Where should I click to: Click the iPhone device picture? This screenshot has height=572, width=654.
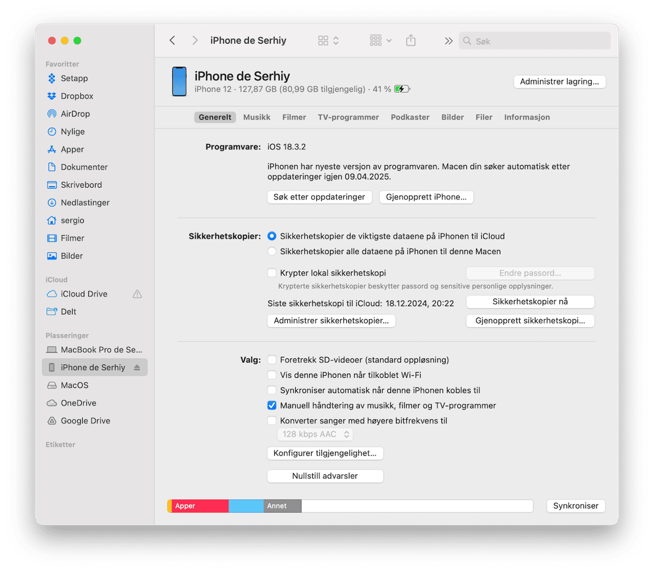pos(179,82)
